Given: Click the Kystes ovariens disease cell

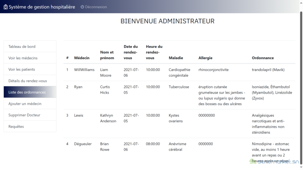Looking at the screenshot, I should click(x=176, y=118).
